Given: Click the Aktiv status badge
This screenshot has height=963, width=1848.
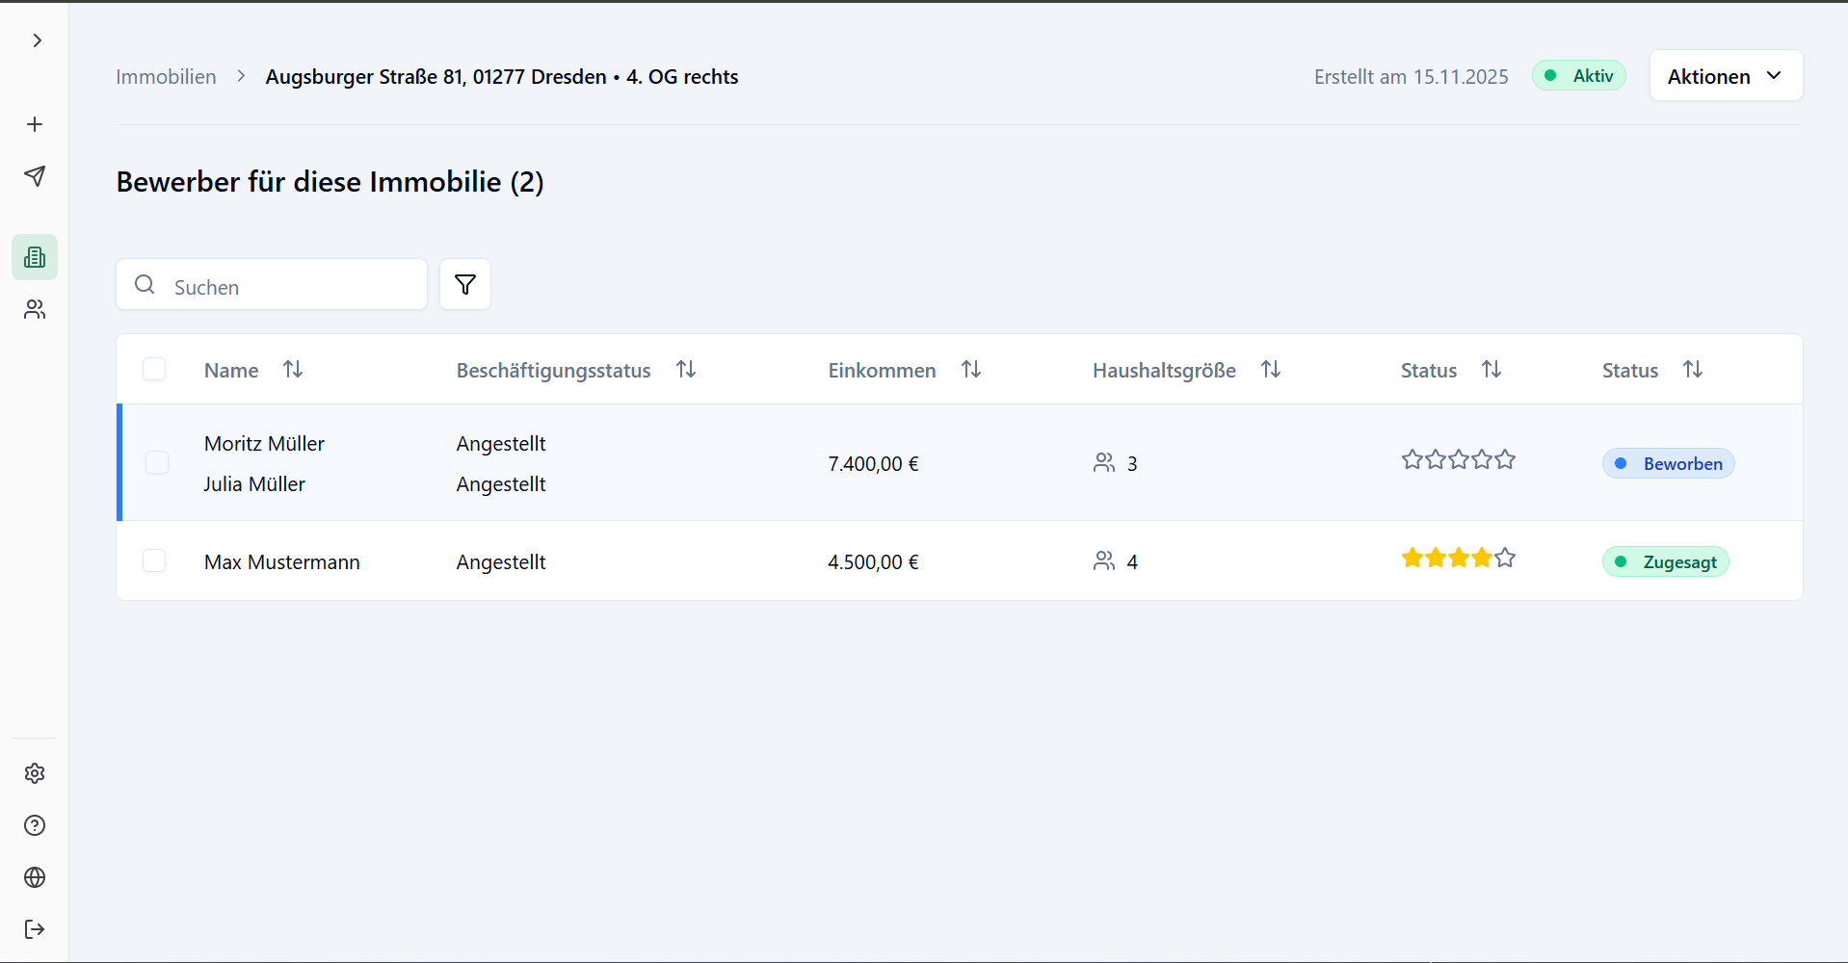Looking at the screenshot, I should 1578,75.
